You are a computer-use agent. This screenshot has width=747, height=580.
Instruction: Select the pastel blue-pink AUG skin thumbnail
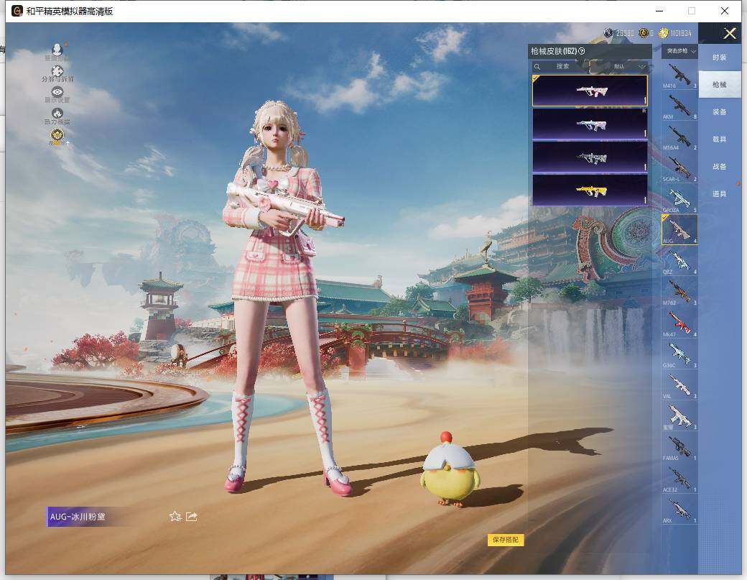[590, 124]
